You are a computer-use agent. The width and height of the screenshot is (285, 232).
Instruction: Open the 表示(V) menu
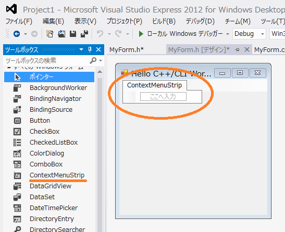pos(85,21)
